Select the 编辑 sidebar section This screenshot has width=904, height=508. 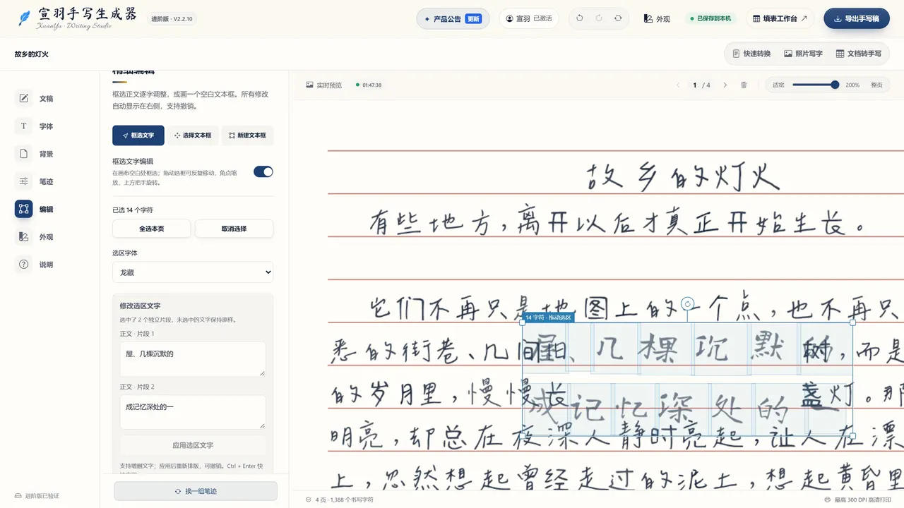tap(35, 209)
